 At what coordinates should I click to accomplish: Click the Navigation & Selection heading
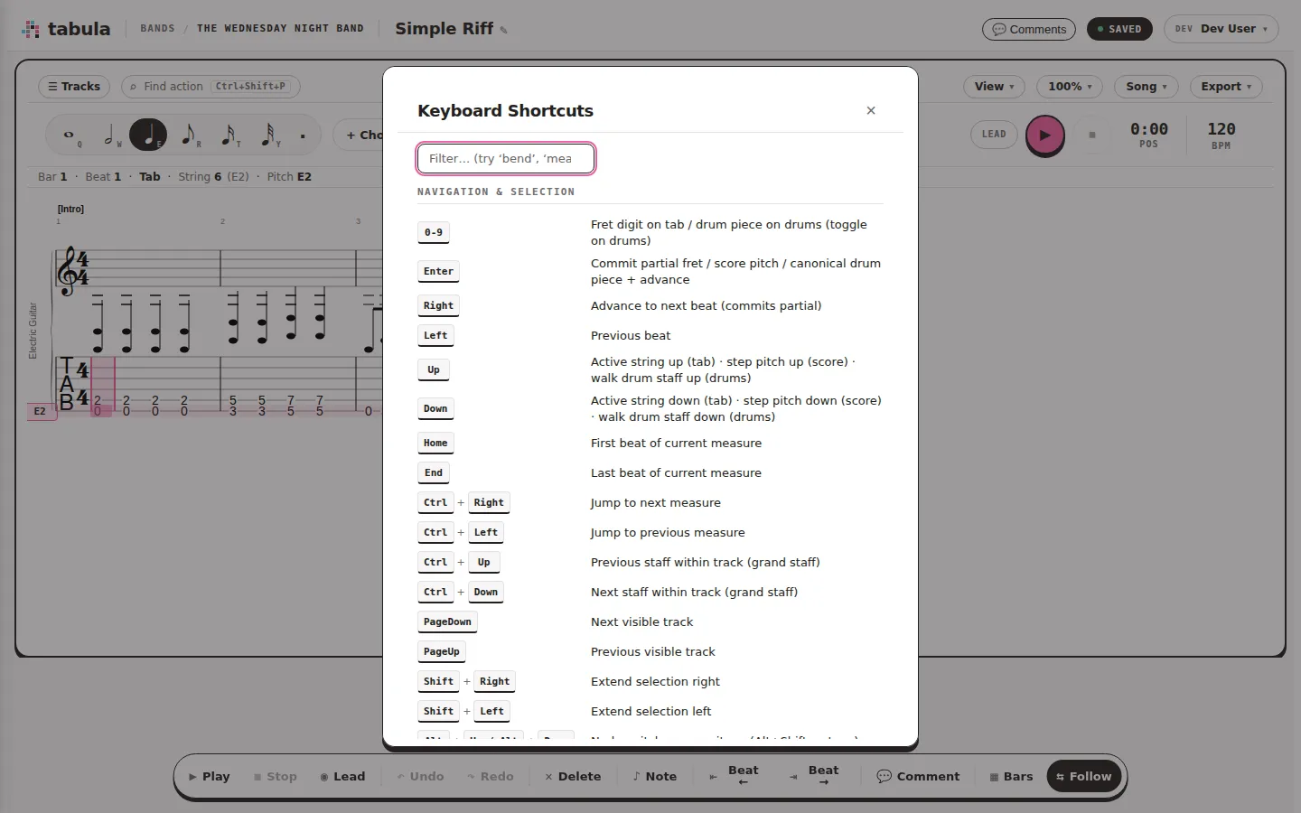point(496,192)
